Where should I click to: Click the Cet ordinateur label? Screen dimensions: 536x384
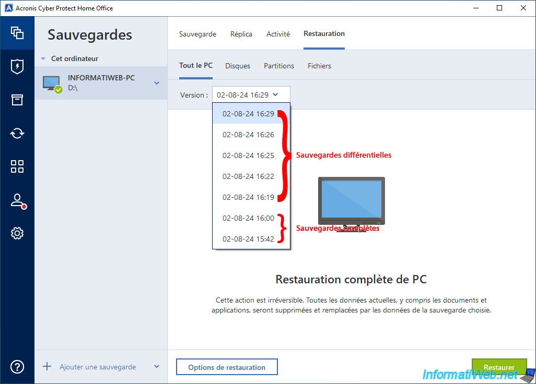[75, 59]
